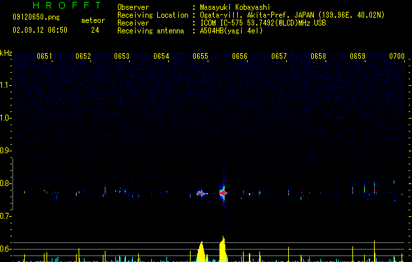
Task: Click the 0656 time marker
Action: click(x=240, y=56)
